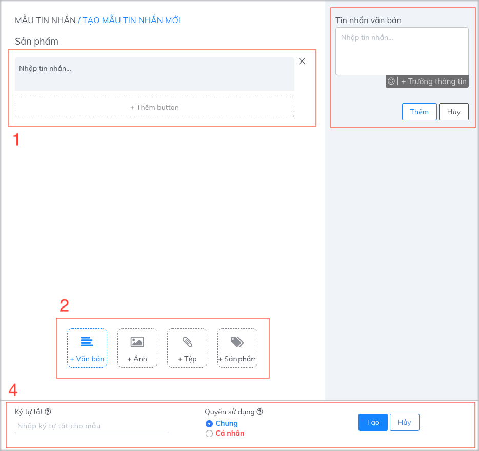
Task: Click the Hủy button beside Tạo
Action: 404,422
